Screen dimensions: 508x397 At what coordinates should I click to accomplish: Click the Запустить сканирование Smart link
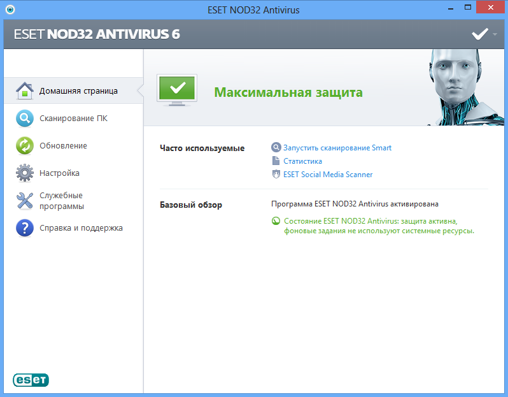coord(337,148)
